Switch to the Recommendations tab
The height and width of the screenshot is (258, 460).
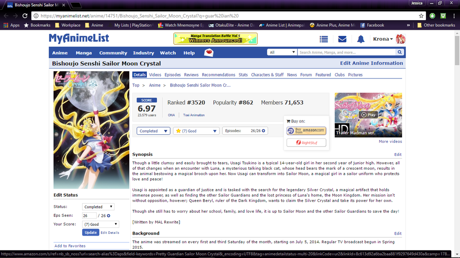pos(219,75)
